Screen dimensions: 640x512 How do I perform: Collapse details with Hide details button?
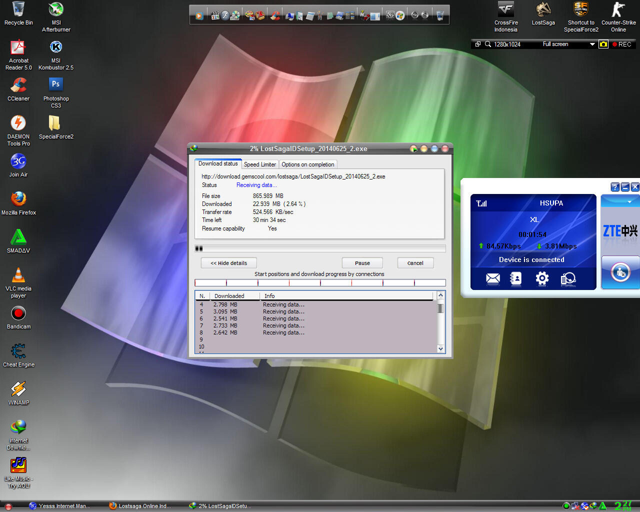(x=228, y=263)
